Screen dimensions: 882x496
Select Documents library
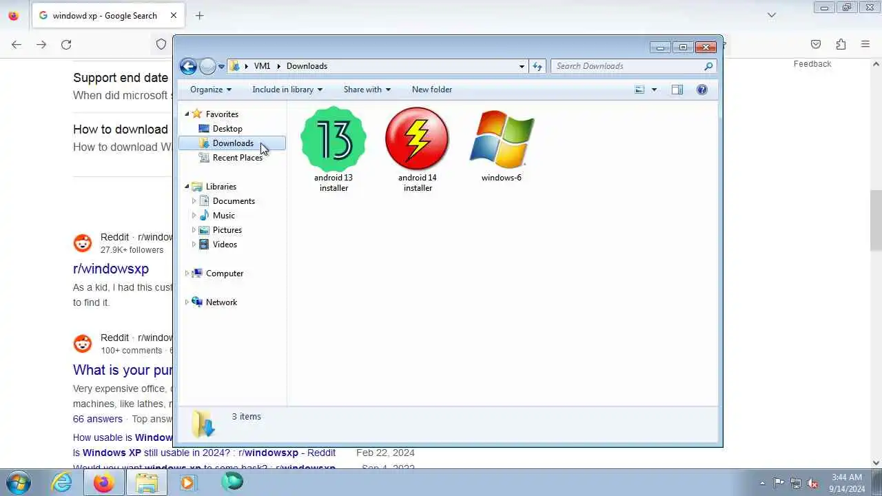point(234,201)
